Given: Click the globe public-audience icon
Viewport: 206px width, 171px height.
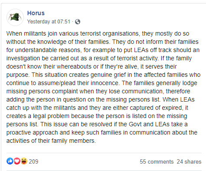Looking at the screenshot, I should (x=78, y=22).
